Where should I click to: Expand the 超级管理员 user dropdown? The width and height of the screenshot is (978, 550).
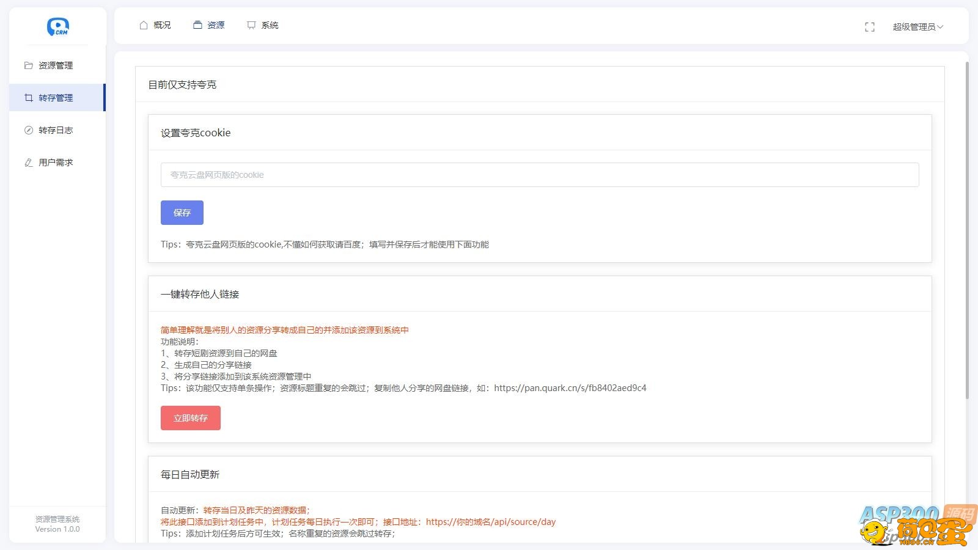[x=918, y=27]
